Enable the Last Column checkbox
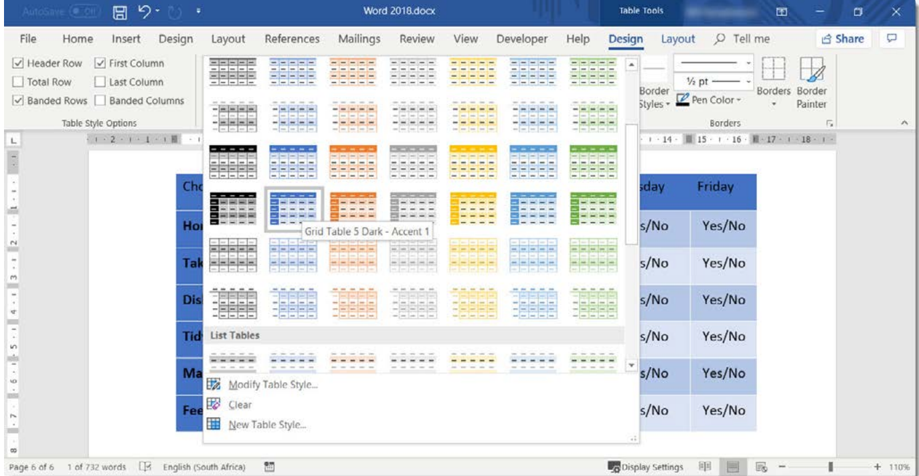Image resolution: width=919 pixels, height=476 pixels. click(100, 82)
